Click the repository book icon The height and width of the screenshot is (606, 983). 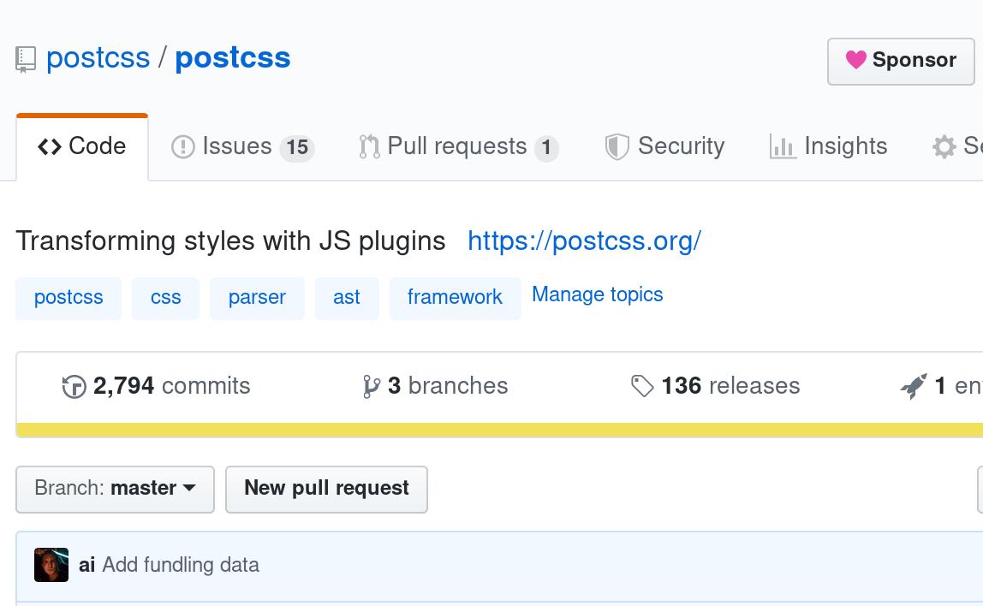[24, 56]
